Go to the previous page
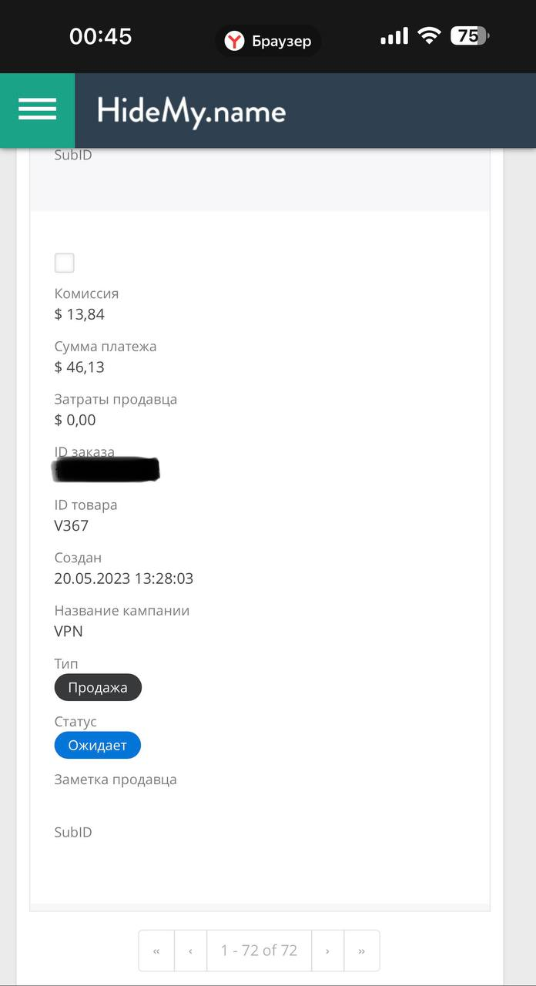Screen dimensions: 536x986 click(x=190, y=951)
